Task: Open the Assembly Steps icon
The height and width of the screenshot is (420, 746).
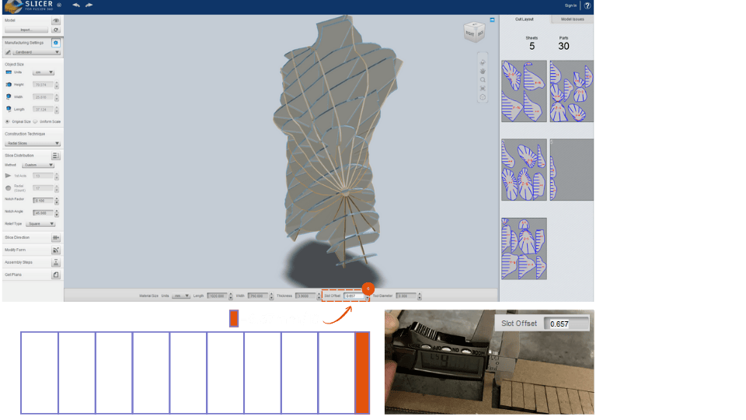Action: tap(56, 262)
